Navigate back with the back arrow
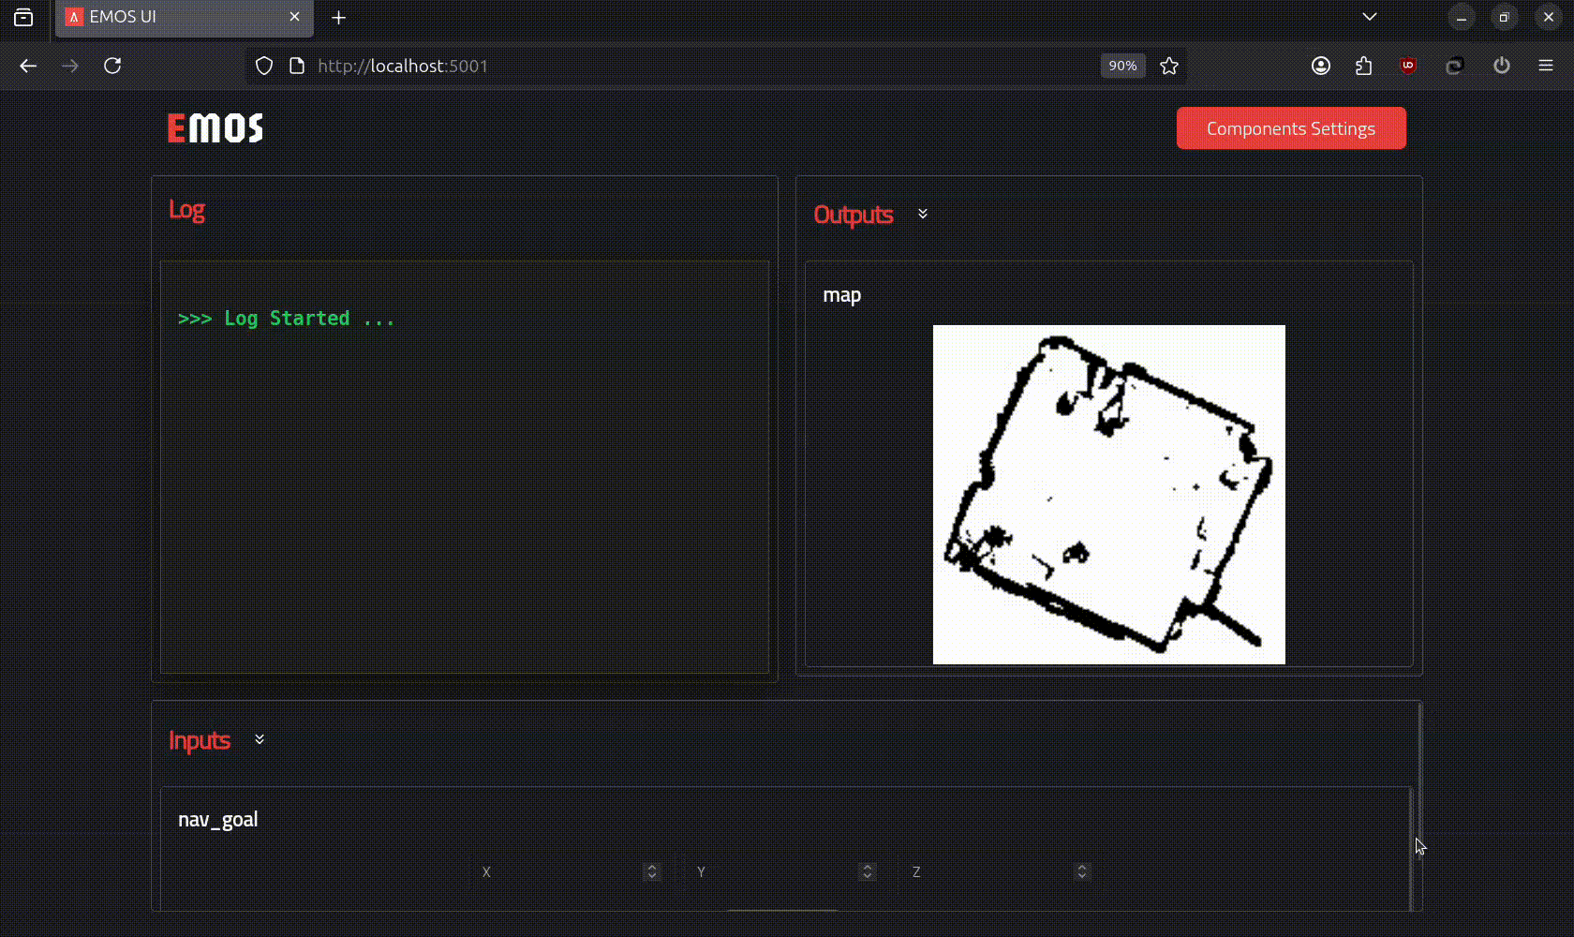Image resolution: width=1574 pixels, height=937 pixels. 28,66
